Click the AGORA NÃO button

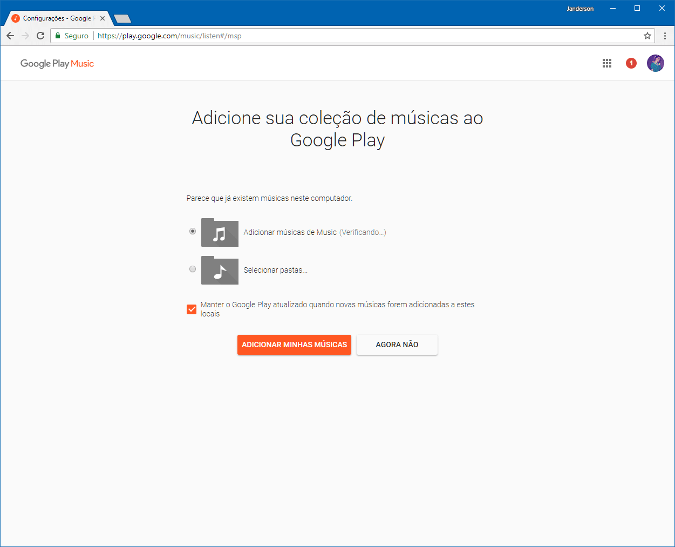tap(397, 345)
